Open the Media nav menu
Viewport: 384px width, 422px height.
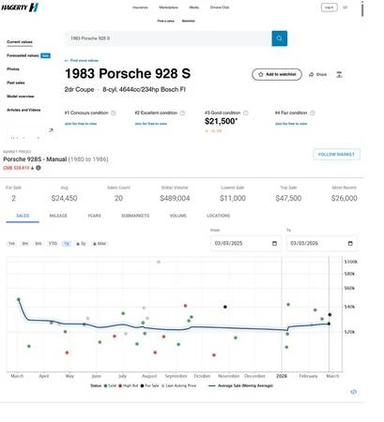pos(194,8)
